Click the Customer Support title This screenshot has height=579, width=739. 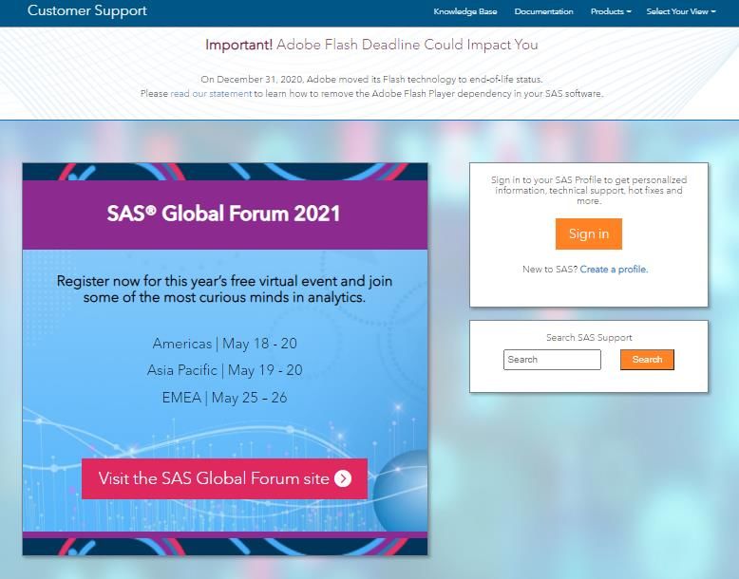(87, 10)
